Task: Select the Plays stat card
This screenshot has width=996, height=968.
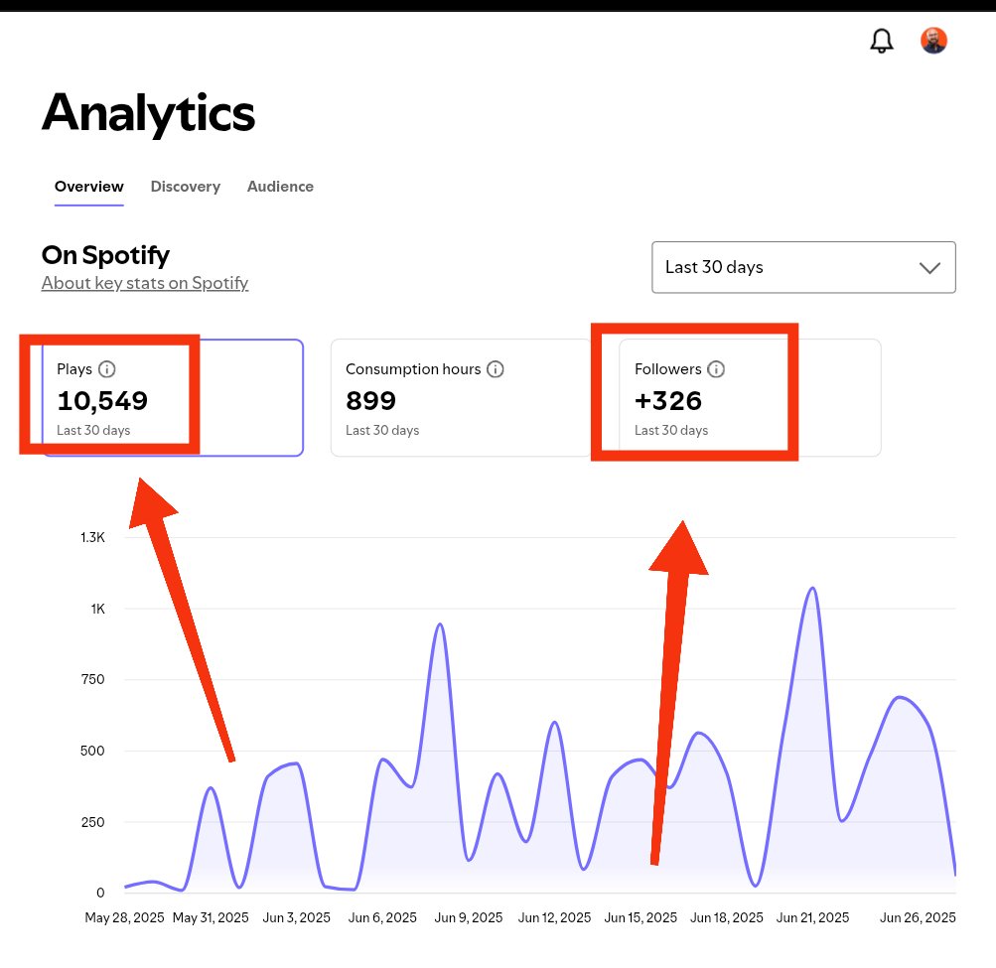Action: click(x=173, y=397)
